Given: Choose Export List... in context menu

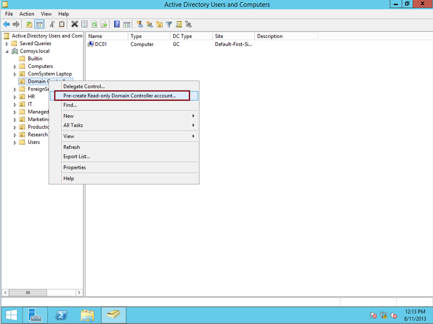Looking at the screenshot, I should click(124, 156).
